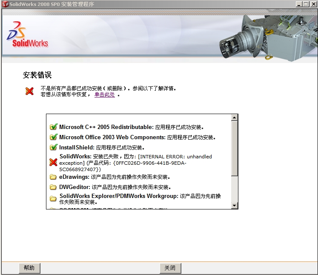The width and height of the screenshot is (318, 275).
Task: Click folder icon beside DWGeditor
Action: (x=53, y=187)
